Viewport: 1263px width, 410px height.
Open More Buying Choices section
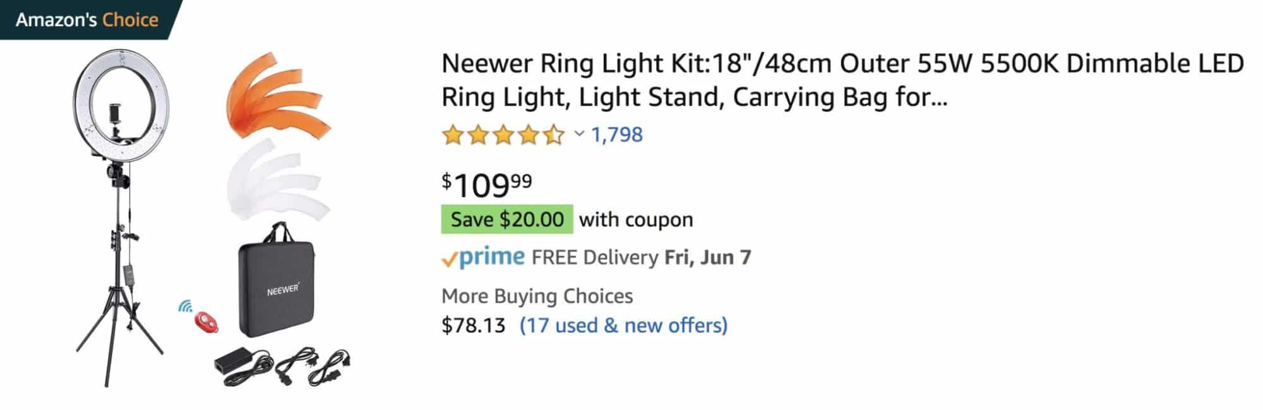pos(537,296)
